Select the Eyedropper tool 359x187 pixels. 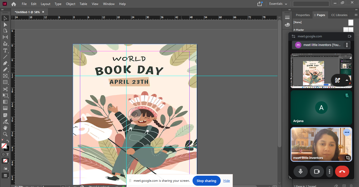(x=5, y=121)
